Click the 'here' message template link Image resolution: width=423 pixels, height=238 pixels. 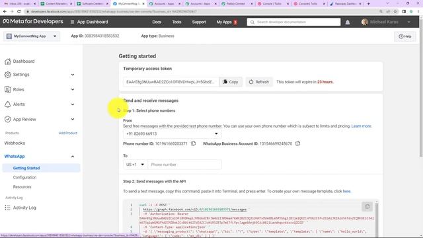[x=346, y=191]
